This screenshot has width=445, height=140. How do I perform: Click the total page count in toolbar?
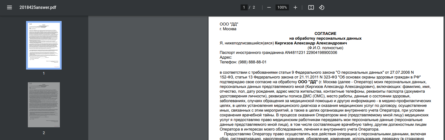click(254, 7)
